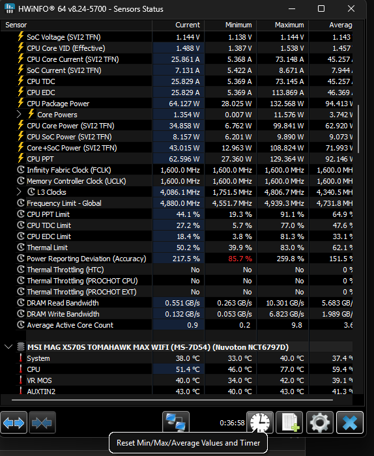Reset min/max values via clock icon
374x456 pixels.
(x=260, y=422)
